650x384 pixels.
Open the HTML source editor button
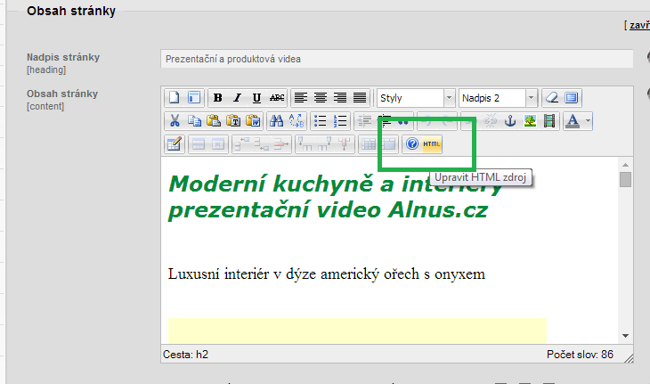click(432, 144)
